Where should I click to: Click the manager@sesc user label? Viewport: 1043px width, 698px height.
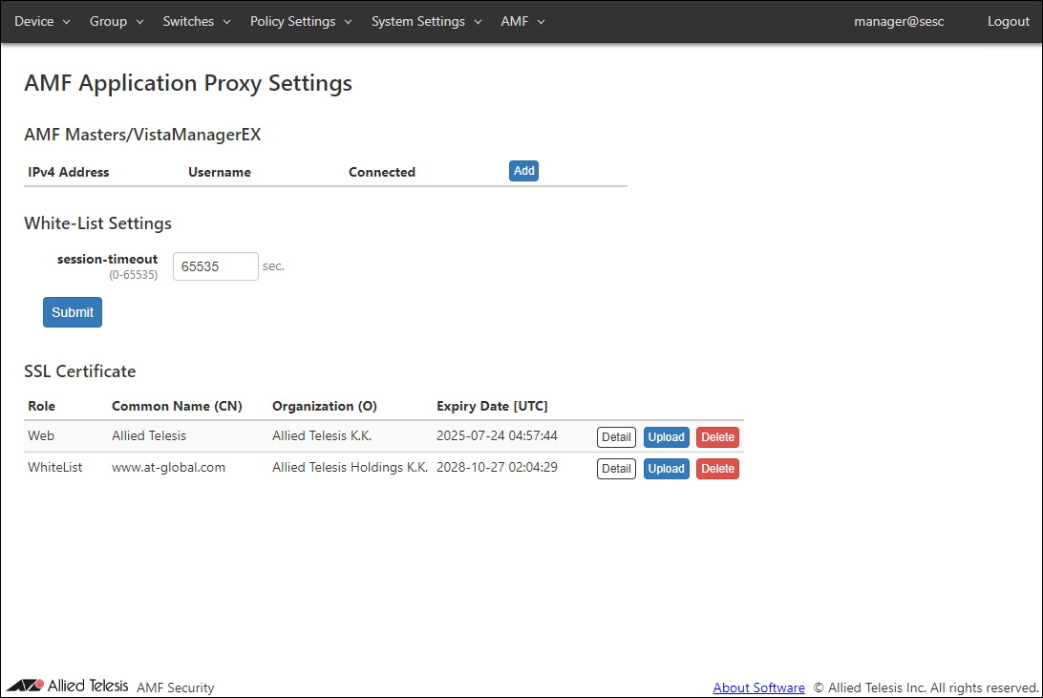[899, 21]
